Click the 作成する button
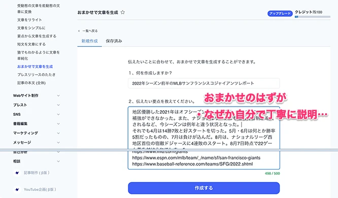Image resolution: width=338 pixels, height=198 pixels. coord(204,188)
